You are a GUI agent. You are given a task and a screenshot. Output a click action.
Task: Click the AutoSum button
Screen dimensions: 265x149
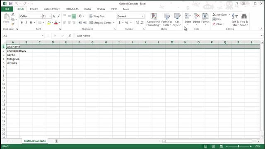(x=220, y=15)
